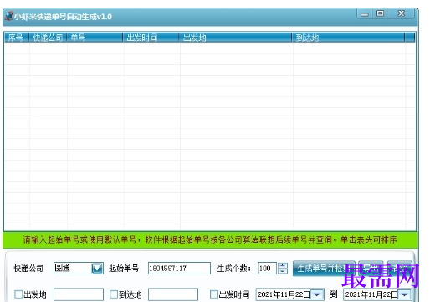Click the 出发地 text input box
Viewport: 435px width, 302px height.
point(79,294)
